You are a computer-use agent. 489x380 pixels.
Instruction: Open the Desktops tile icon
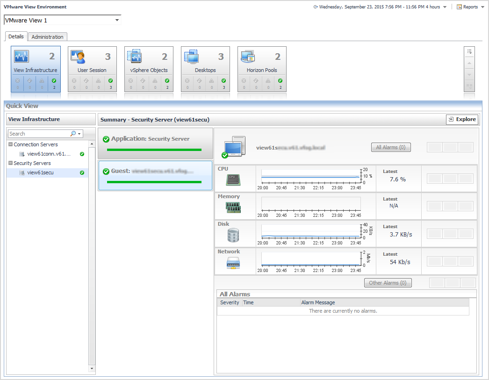pyautogui.click(x=191, y=57)
